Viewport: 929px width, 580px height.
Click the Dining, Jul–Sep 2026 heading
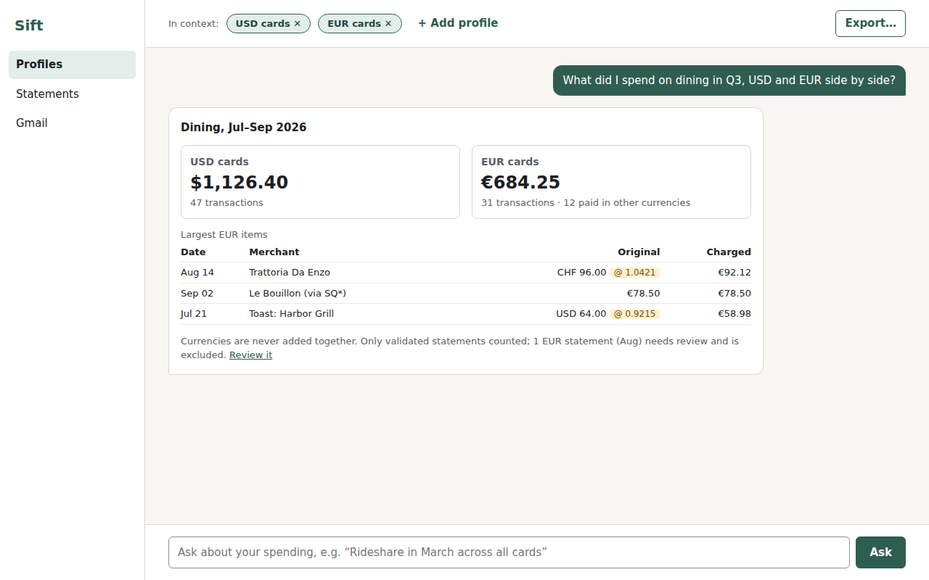tap(244, 128)
